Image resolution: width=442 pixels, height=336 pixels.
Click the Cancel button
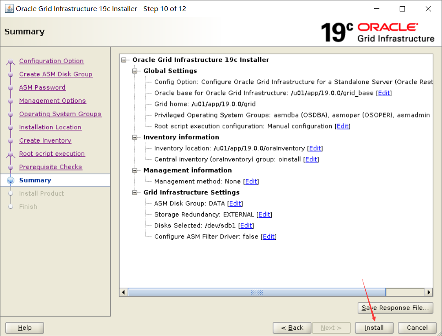click(x=417, y=328)
